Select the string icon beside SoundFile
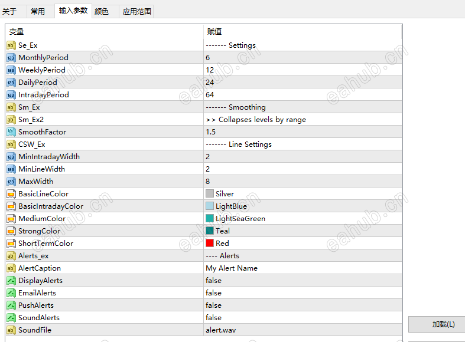This screenshot has width=465, height=342. (x=11, y=330)
